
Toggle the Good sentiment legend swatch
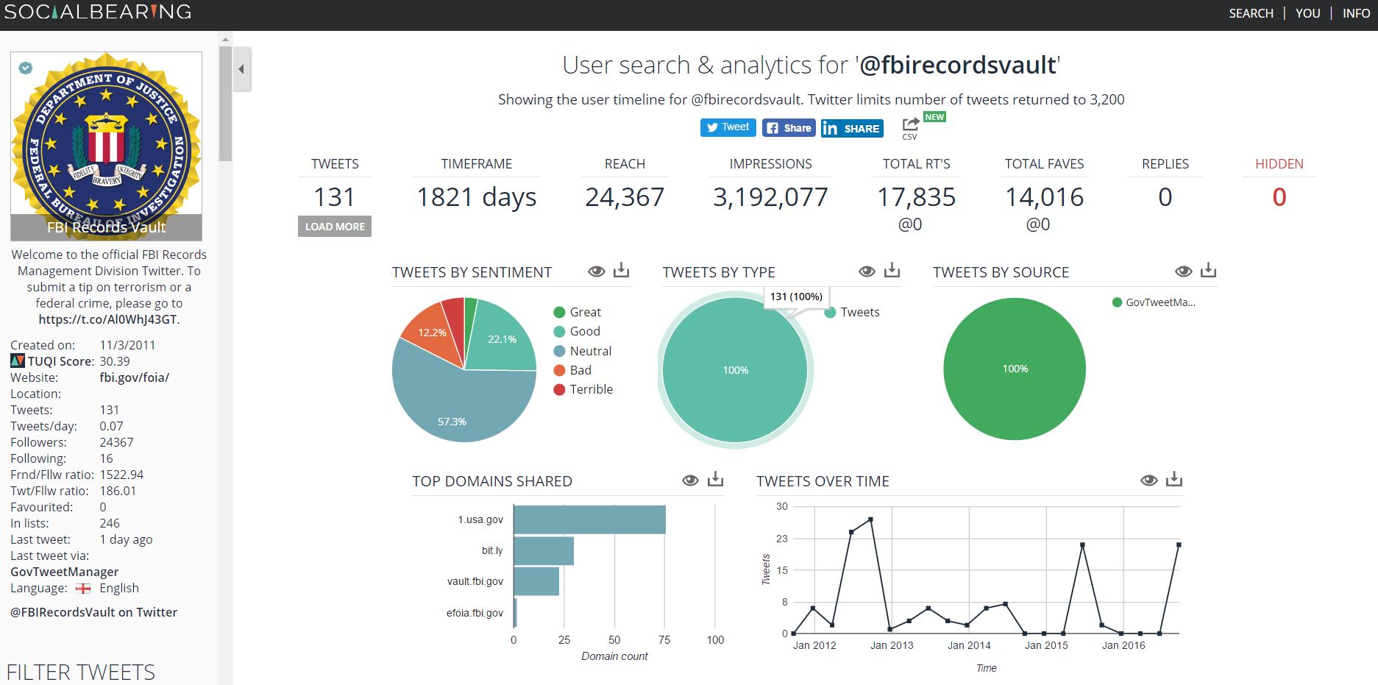[559, 332]
